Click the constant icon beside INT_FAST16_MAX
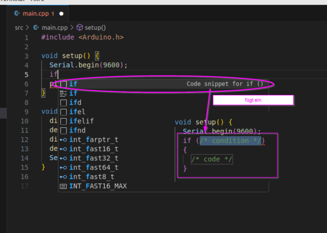 [x=63, y=186]
